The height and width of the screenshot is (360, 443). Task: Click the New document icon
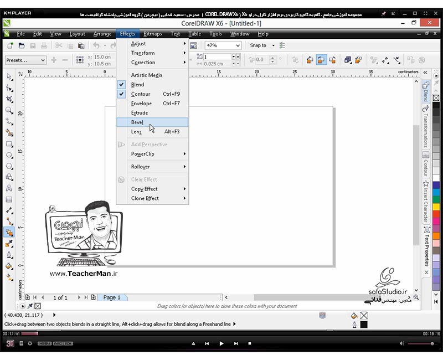pyautogui.click(x=10, y=45)
